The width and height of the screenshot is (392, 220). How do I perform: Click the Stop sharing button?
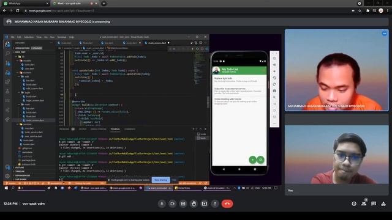click(160, 180)
